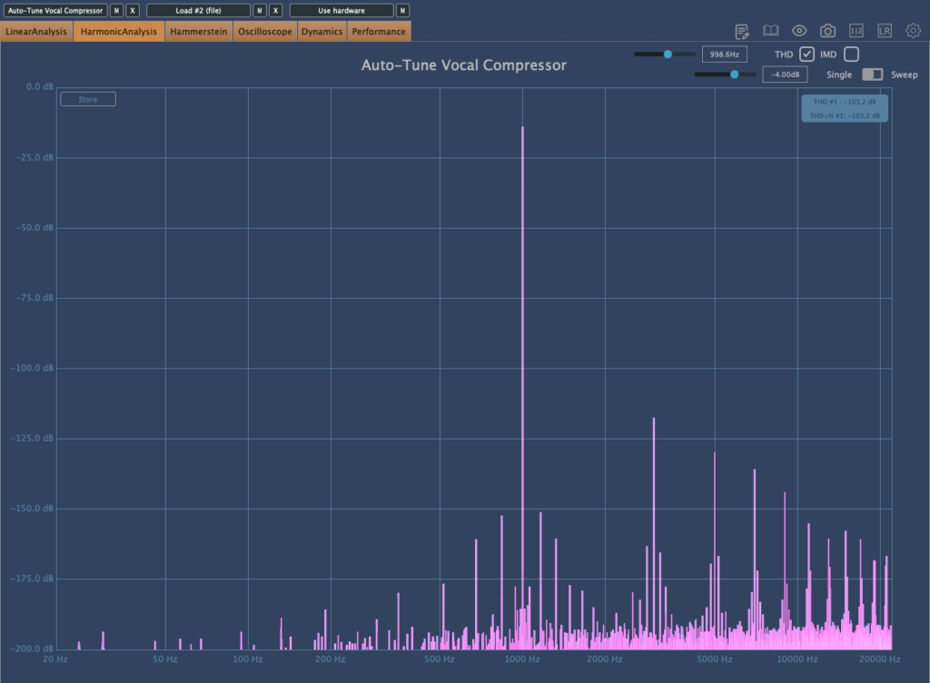Open Auto-Tune Vocal Compressor plugin slot
Screen dimensions: 930x683
55,11
